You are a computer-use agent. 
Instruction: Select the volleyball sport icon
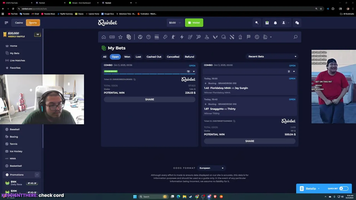pos(257,37)
